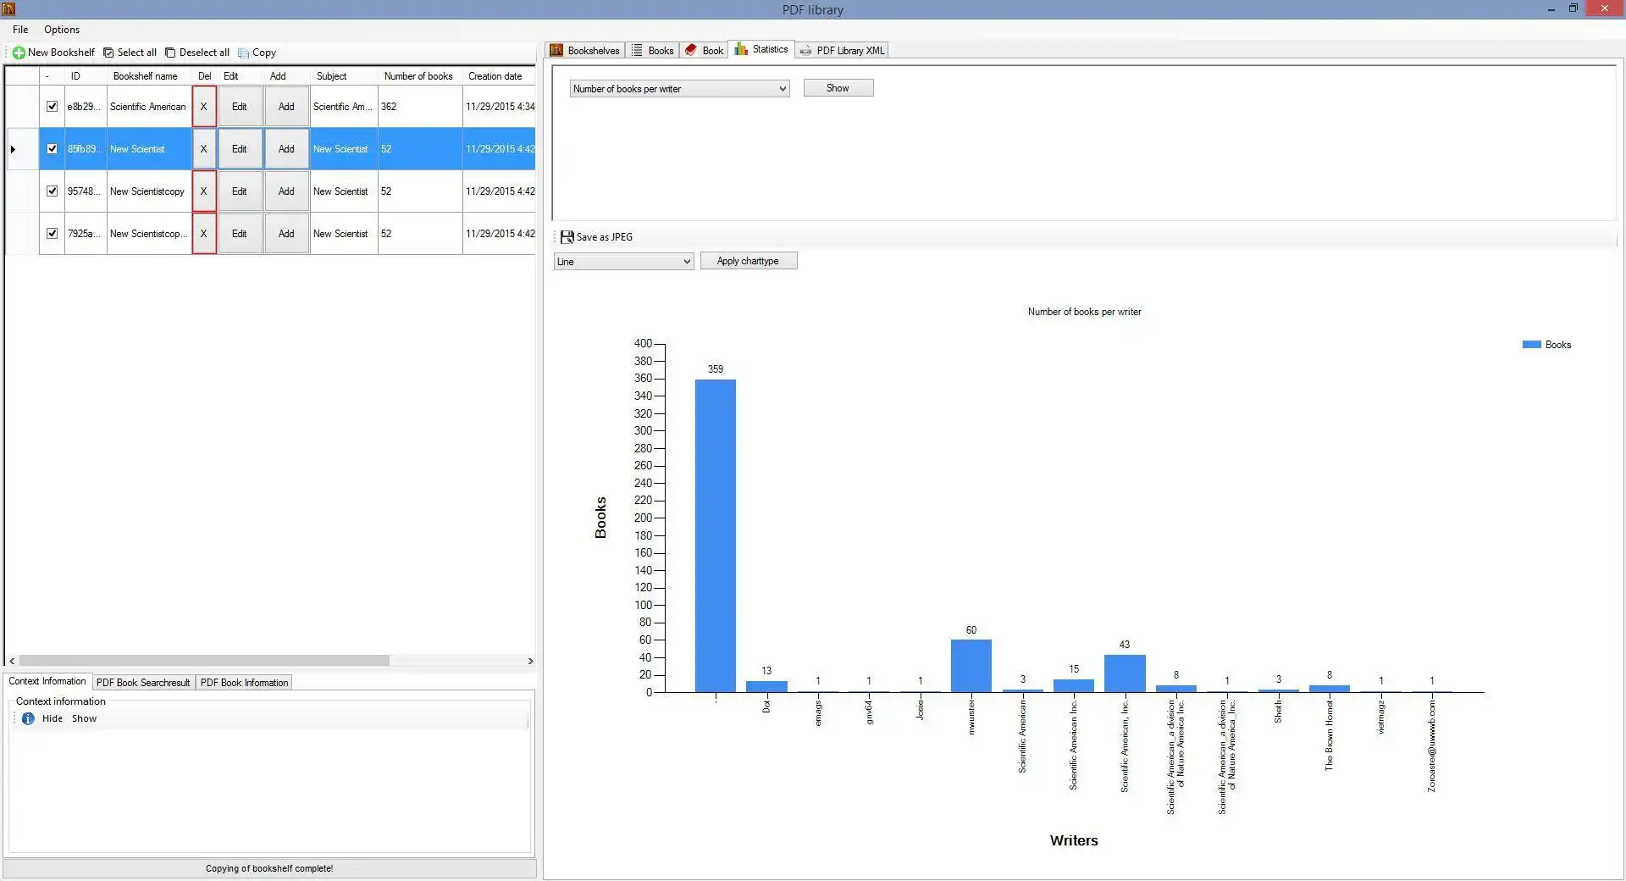The image size is (1626, 881).
Task: Click the Save as JPEG disk icon
Action: pyautogui.click(x=567, y=237)
